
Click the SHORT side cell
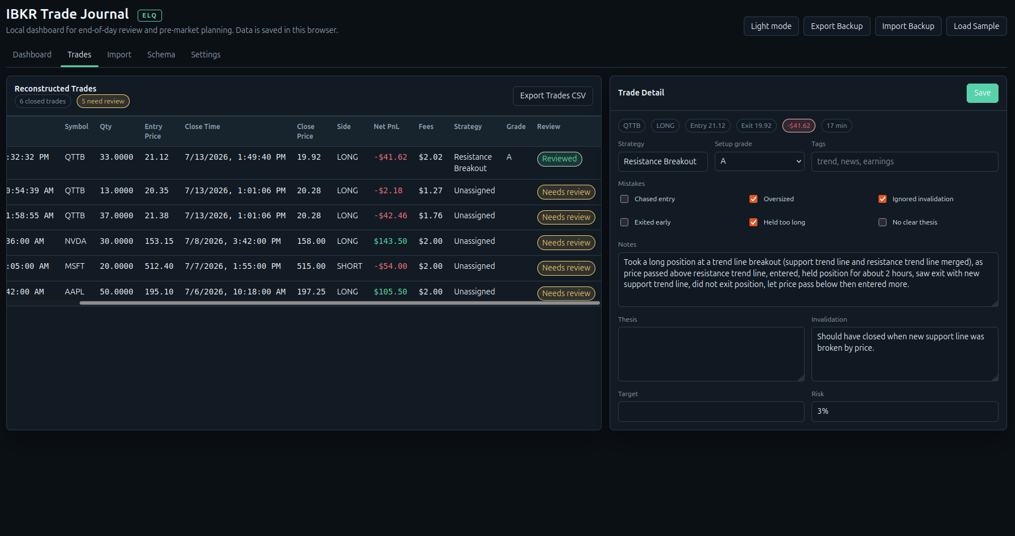[x=349, y=266]
